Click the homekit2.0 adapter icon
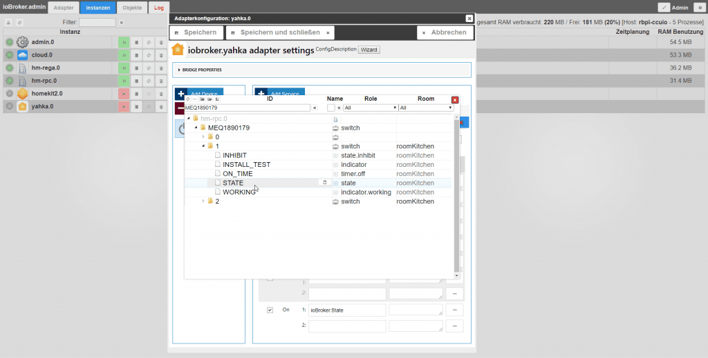This screenshot has height=358, width=708. coord(22,94)
